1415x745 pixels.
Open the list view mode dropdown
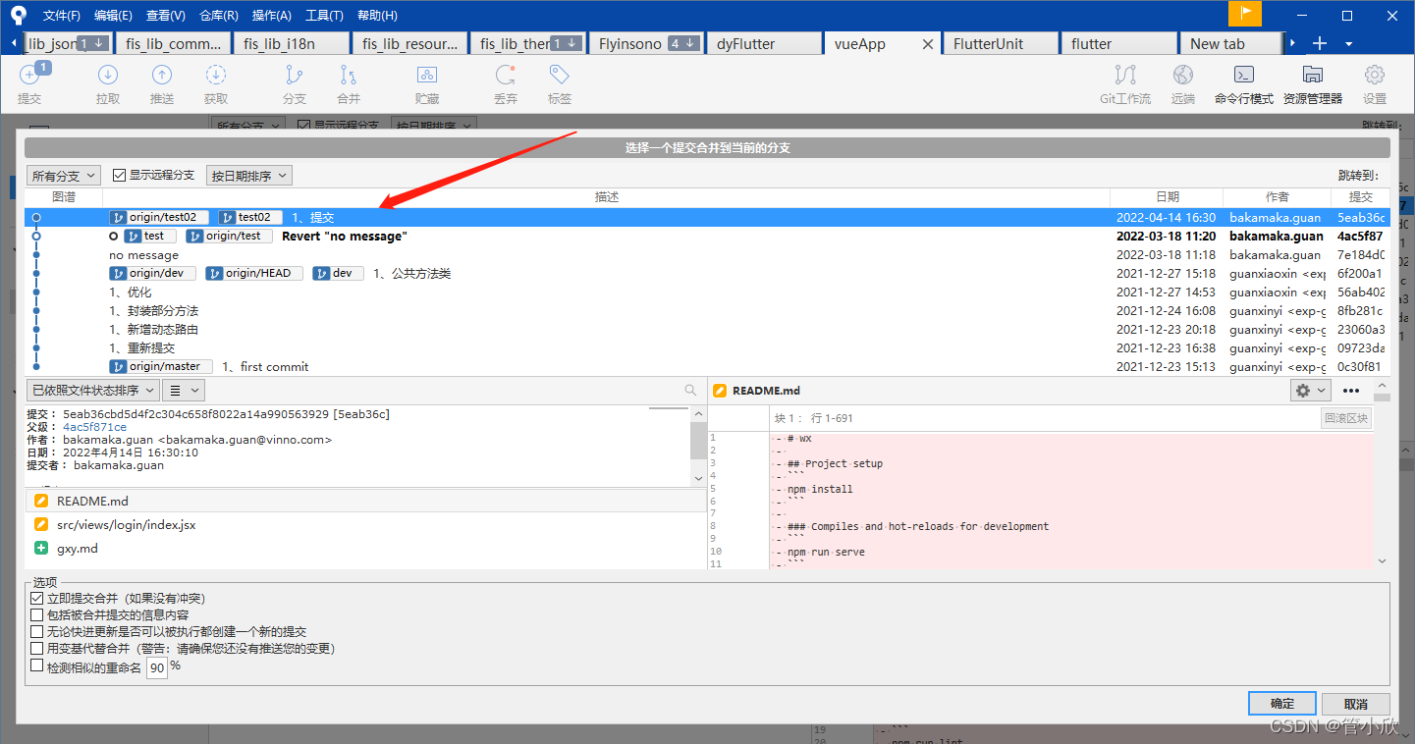[x=183, y=390]
